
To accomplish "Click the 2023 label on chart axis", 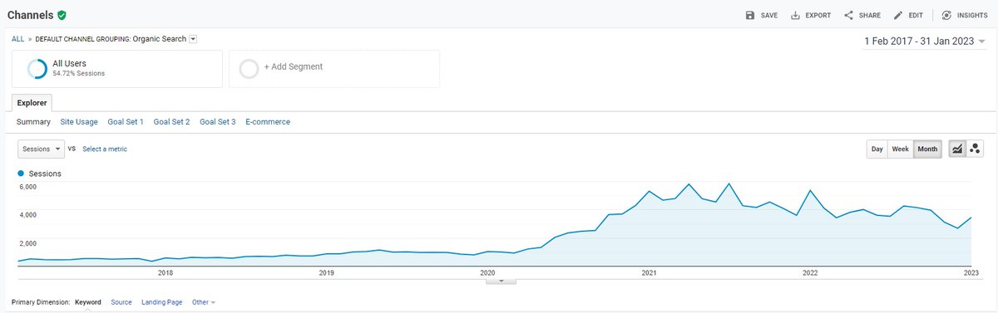I will click(971, 272).
